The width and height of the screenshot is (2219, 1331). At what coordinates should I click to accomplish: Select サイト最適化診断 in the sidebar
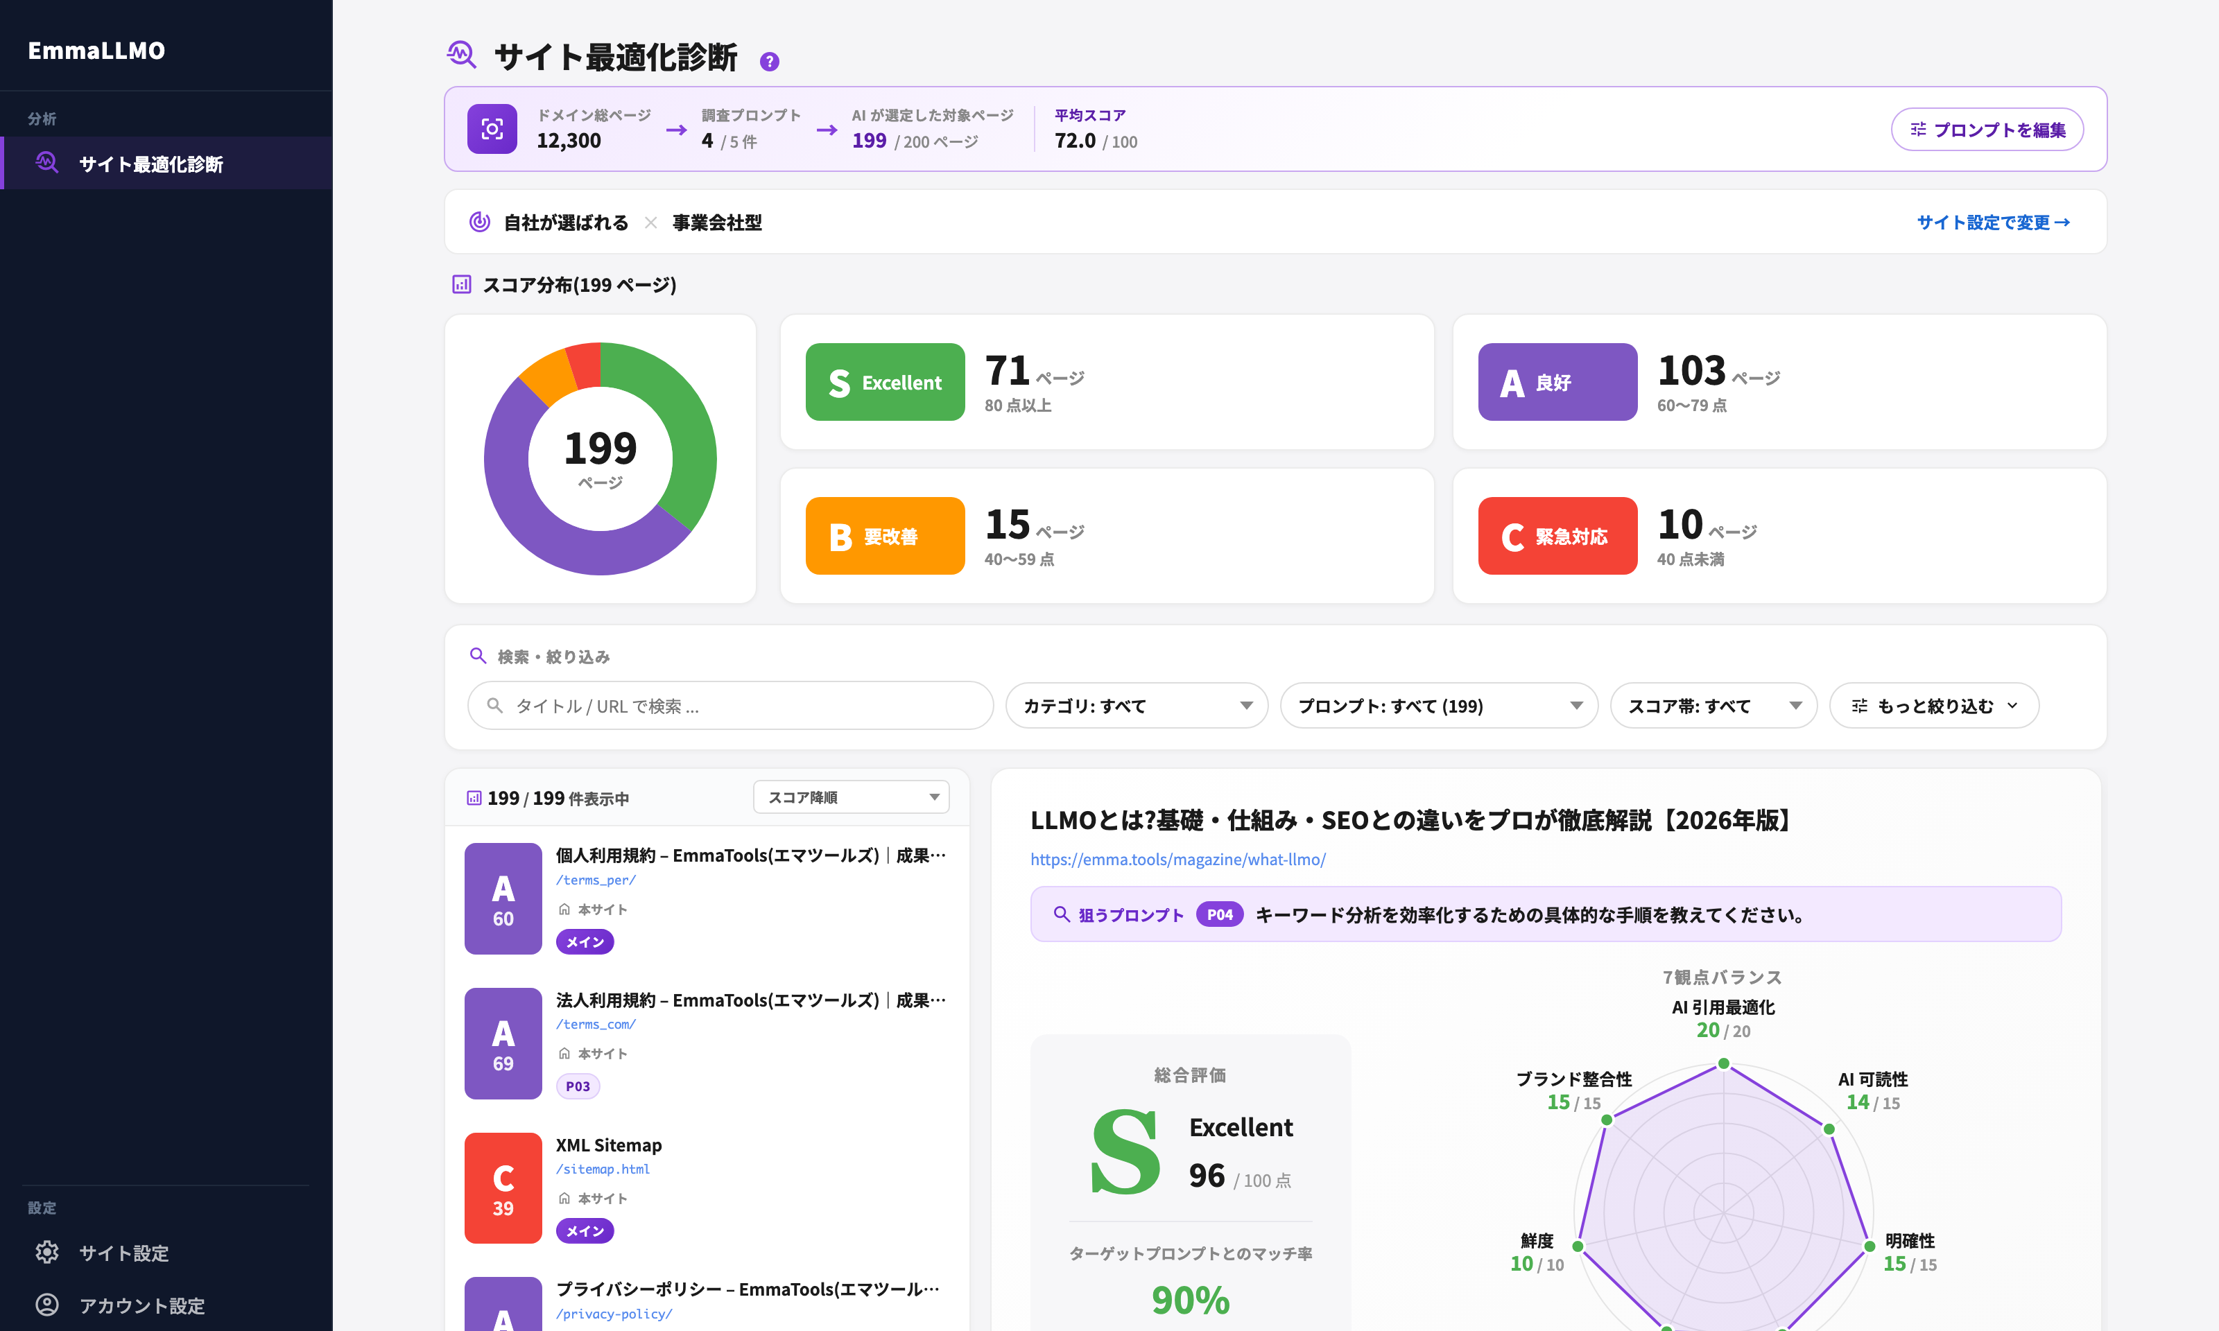(167, 163)
